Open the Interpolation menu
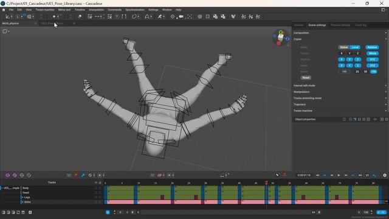This screenshot has height=219, width=389. (96, 10)
